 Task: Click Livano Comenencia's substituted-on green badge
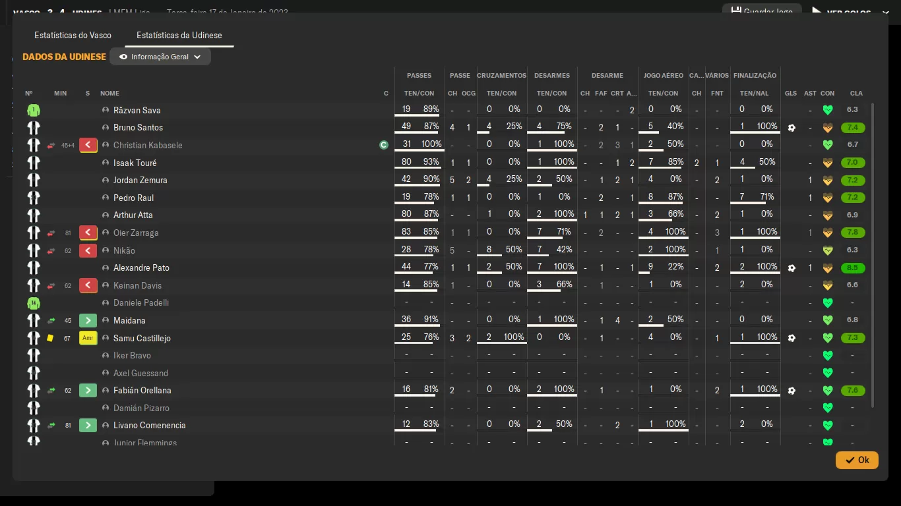tap(88, 425)
